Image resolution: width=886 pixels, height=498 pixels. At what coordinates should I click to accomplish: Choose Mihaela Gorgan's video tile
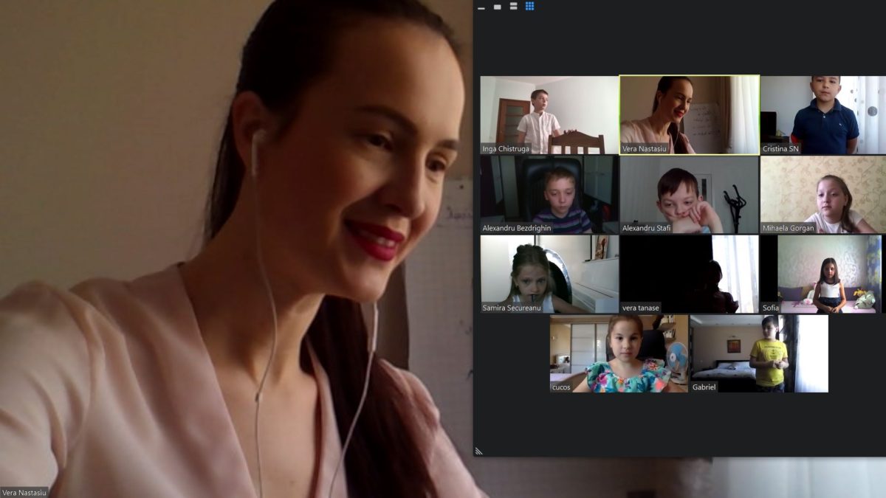822,195
